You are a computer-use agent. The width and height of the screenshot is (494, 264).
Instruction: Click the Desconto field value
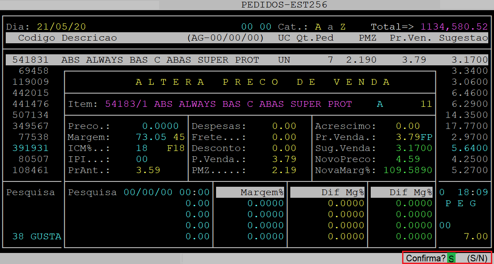[x=284, y=148]
